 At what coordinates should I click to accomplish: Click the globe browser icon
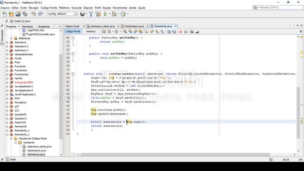click(82, 14)
